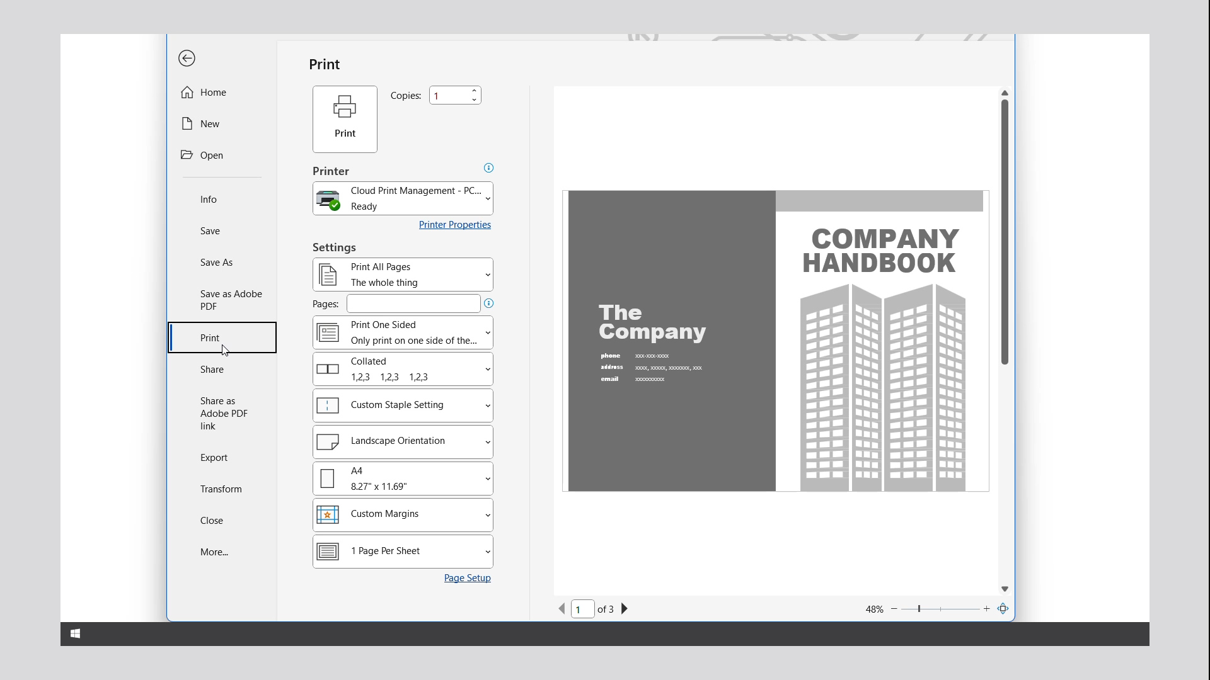Click the back arrow icon
This screenshot has height=680, width=1210.
(x=187, y=59)
